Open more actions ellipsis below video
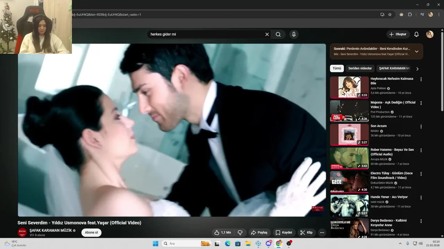 coord(322,232)
